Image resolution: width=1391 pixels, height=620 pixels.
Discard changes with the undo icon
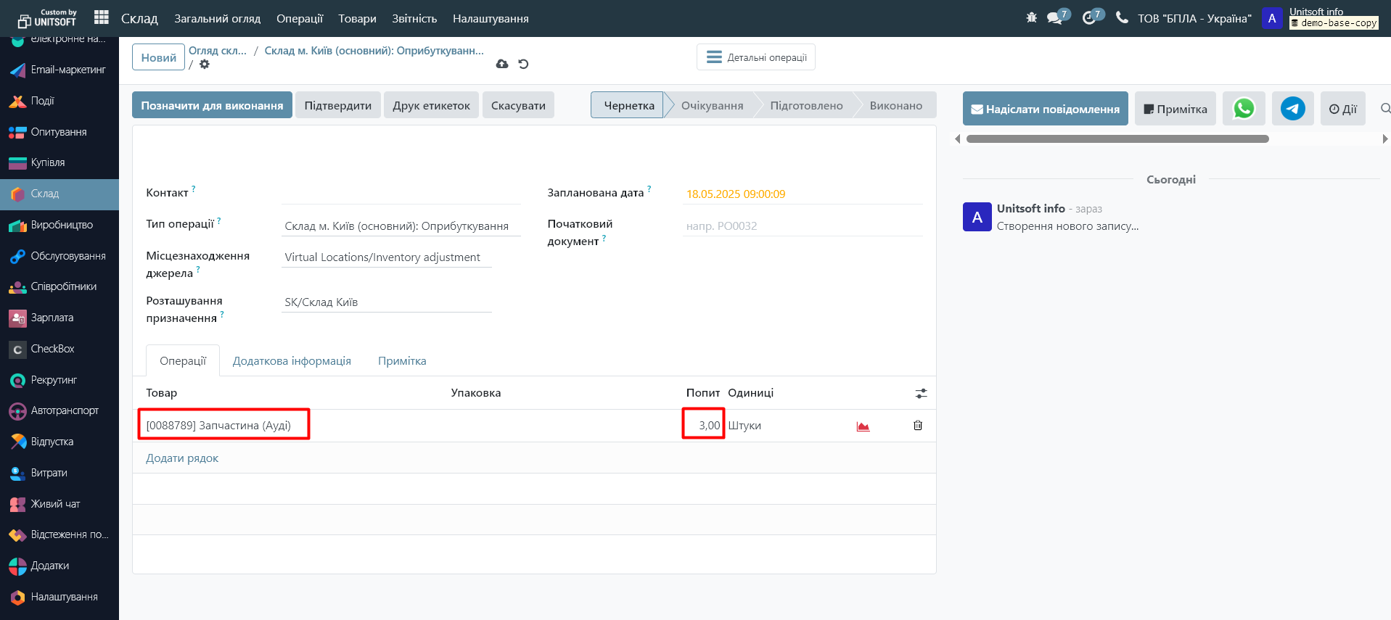point(523,64)
